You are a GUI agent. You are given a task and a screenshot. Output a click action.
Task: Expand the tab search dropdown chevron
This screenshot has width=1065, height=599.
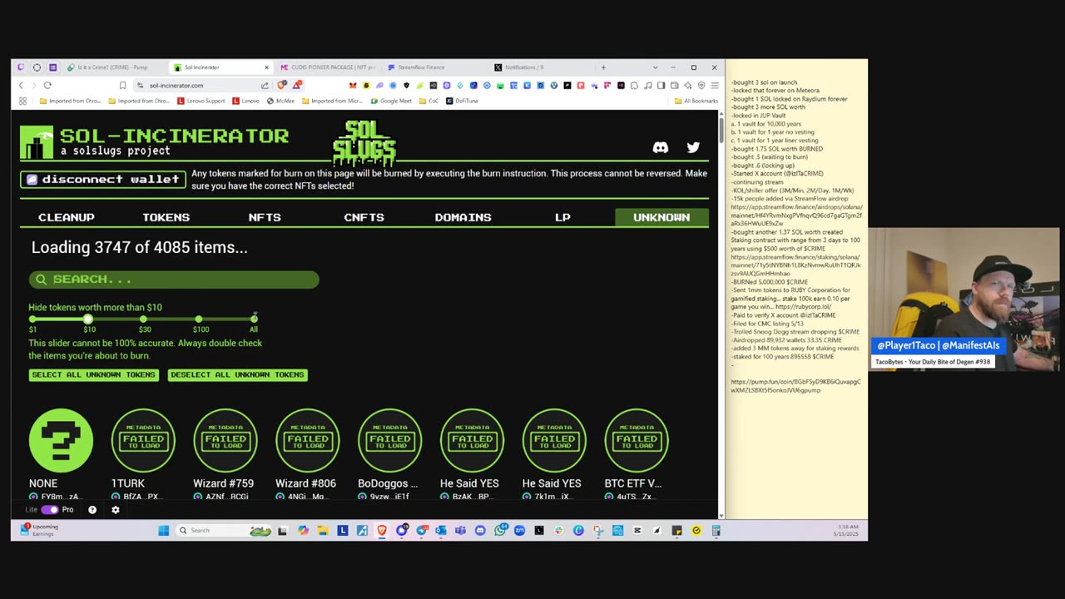pyautogui.click(x=655, y=67)
